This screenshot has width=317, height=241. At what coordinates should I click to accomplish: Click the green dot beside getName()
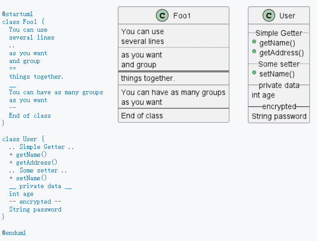click(x=254, y=42)
